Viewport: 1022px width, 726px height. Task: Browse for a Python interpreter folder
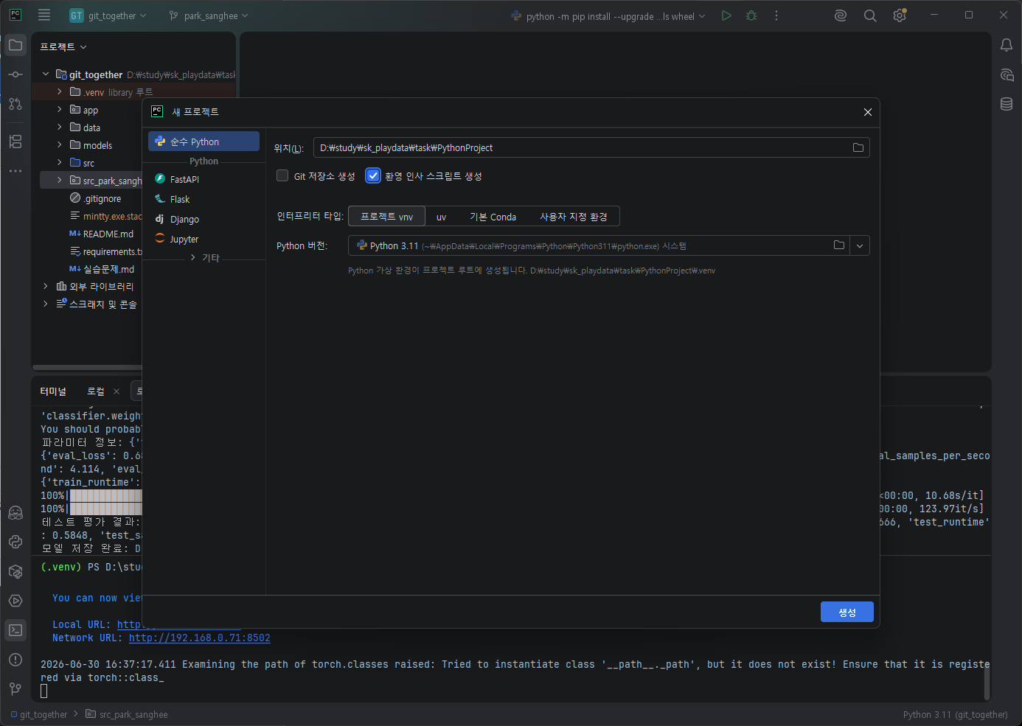pos(839,245)
